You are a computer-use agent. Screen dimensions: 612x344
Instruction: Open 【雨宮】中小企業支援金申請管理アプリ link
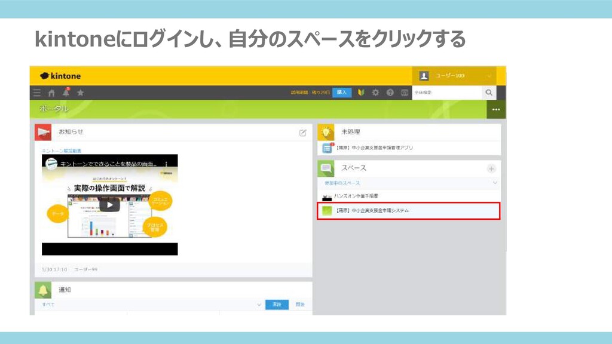374,148
